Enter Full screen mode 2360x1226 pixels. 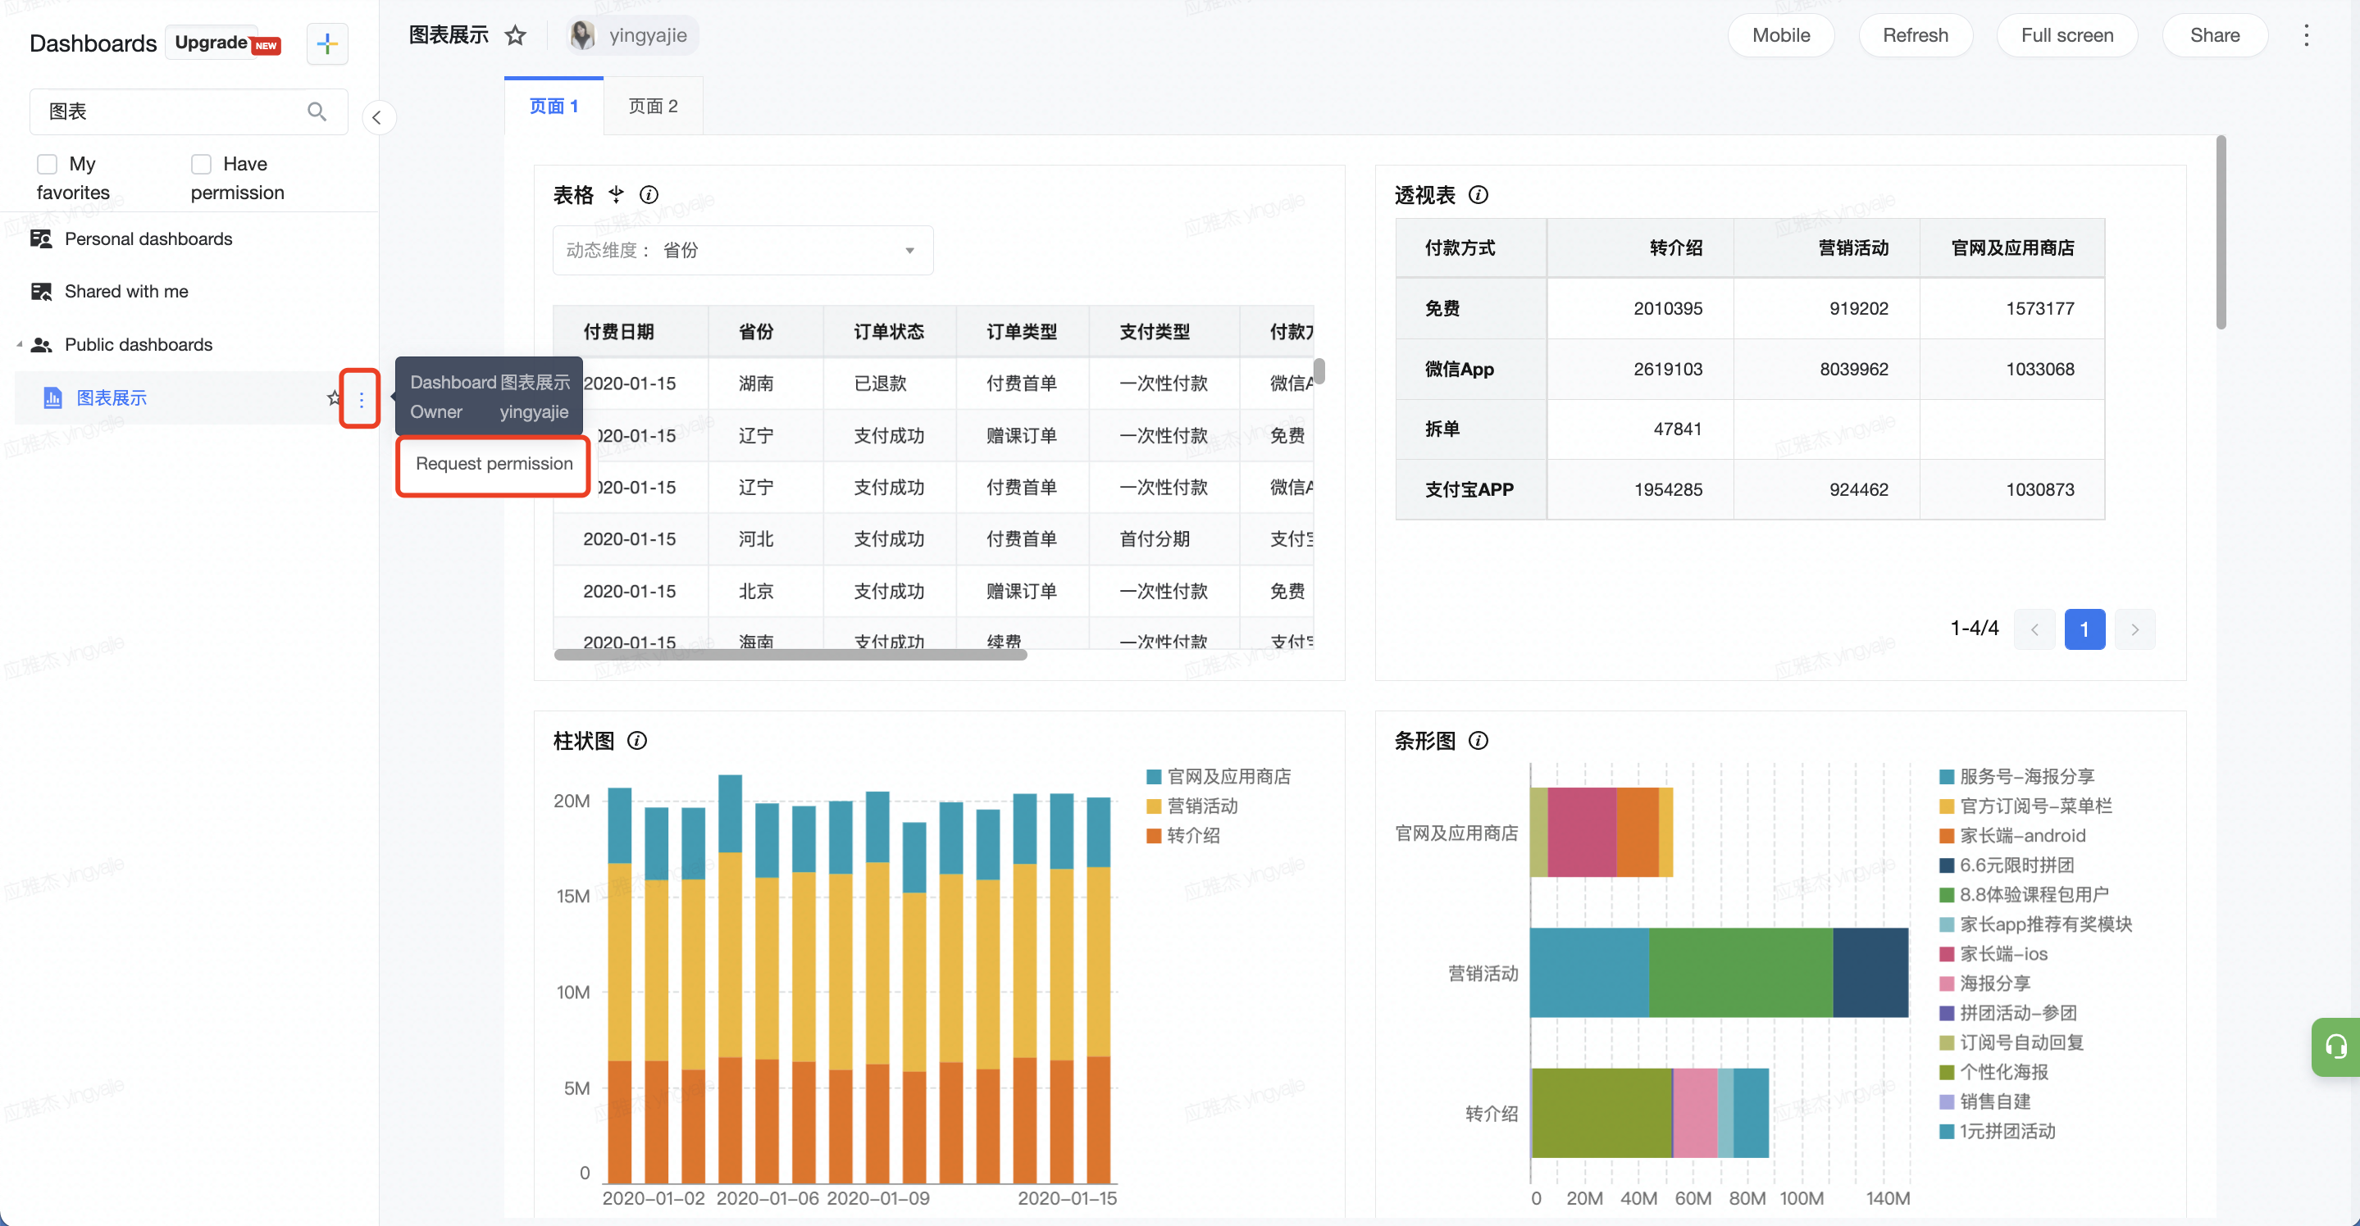click(x=2066, y=36)
